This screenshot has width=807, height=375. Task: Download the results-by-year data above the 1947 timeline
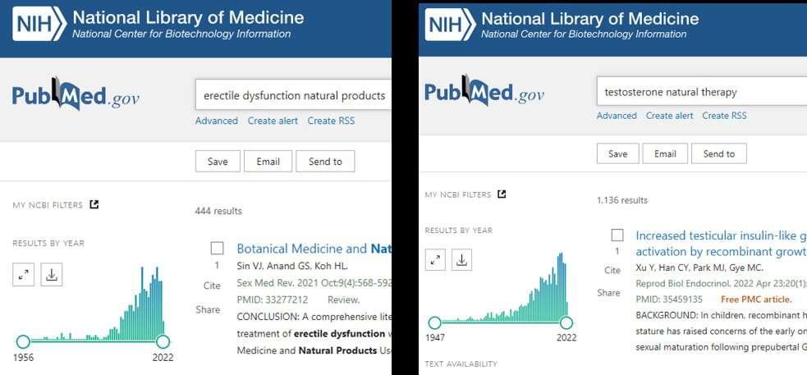tap(462, 260)
